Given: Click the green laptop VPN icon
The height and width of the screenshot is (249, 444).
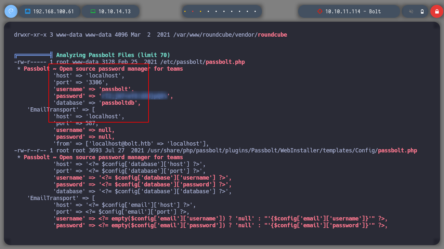Looking at the screenshot, I should click(93, 11).
